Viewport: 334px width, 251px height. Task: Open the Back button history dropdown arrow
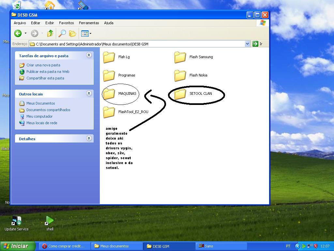[25, 33]
